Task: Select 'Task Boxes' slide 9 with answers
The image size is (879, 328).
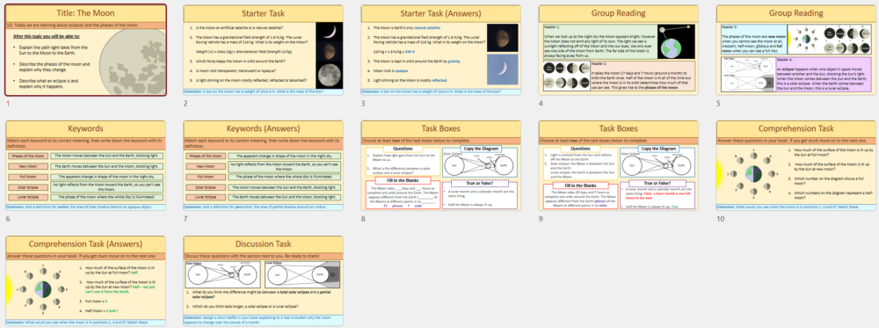Action: 618,165
